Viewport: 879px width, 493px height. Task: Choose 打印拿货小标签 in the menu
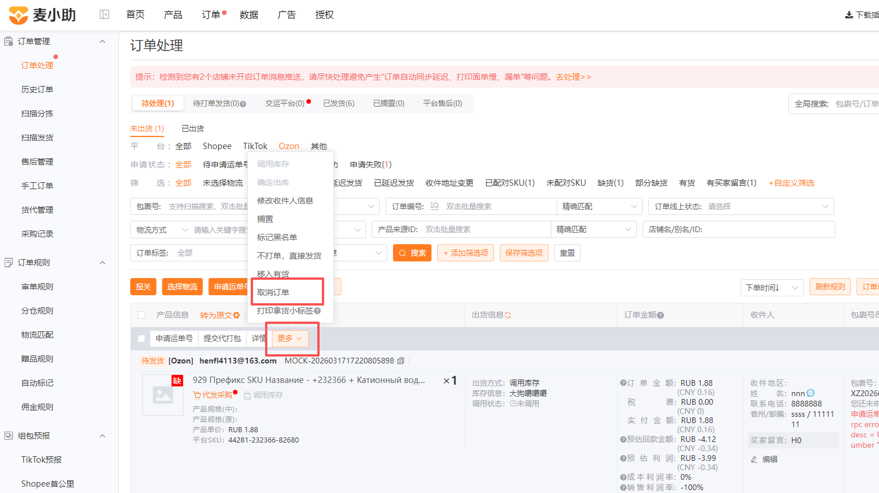coord(285,311)
